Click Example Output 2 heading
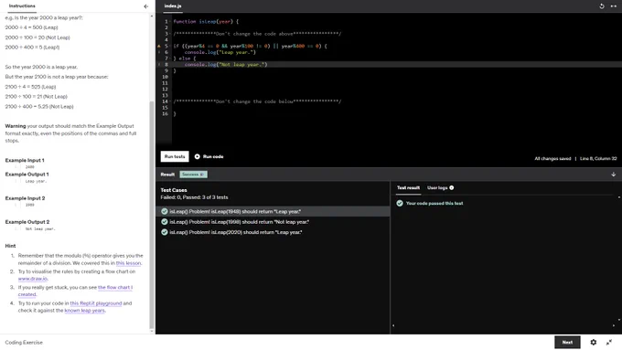Viewport: 622px width, 350px height. (x=27, y=222)
